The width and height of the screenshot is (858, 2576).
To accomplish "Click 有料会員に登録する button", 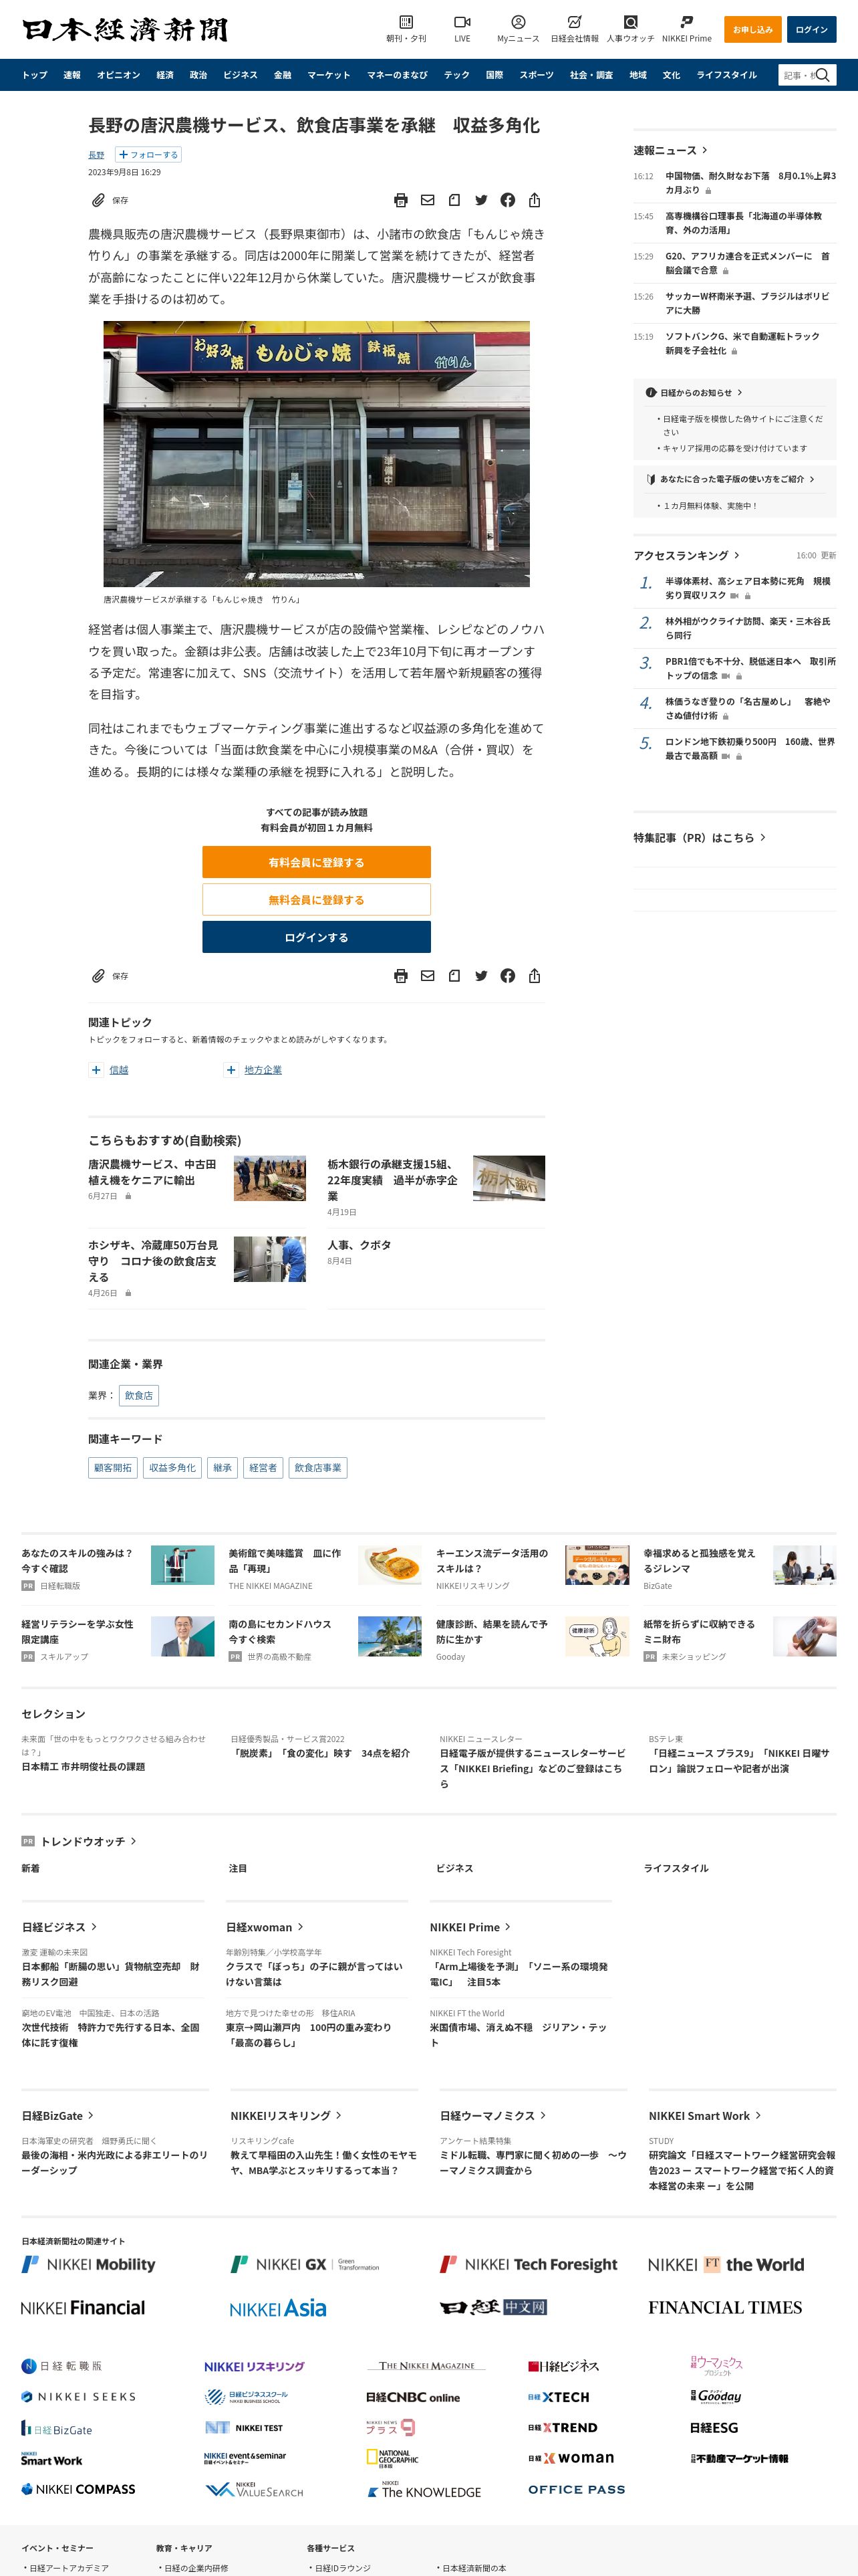I will [x=317, y=862].
